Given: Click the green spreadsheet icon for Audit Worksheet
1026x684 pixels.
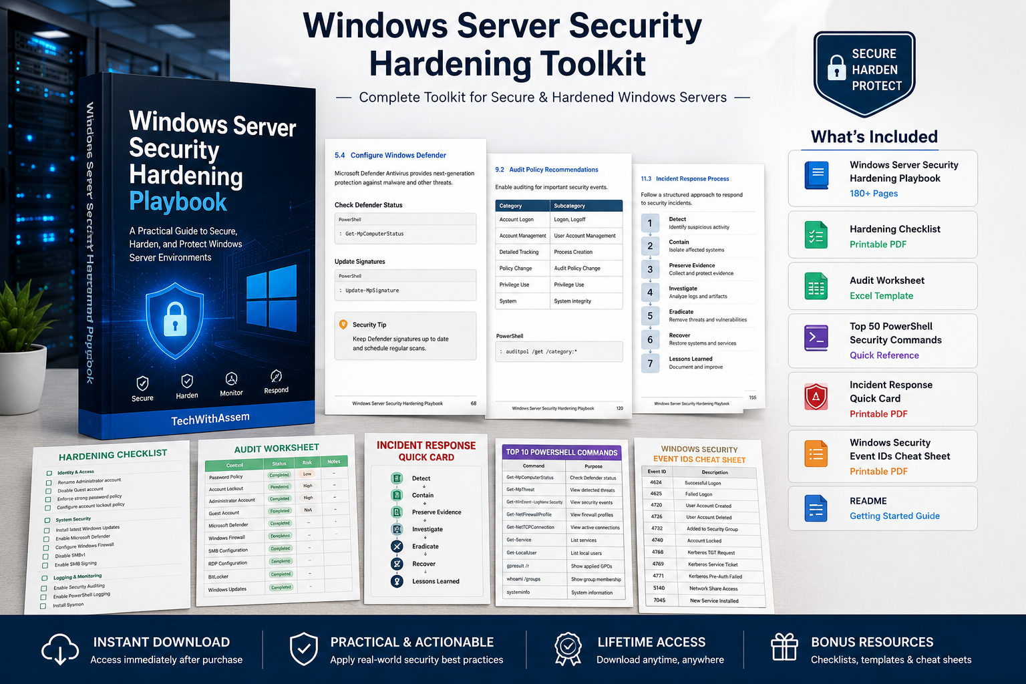Looking at the screenshot, I should pyautogui.click(x=816, y=287).
